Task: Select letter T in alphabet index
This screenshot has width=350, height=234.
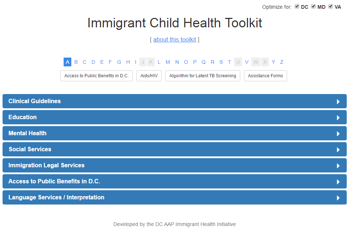Action: pyautogui.click(x=229, y=62)
